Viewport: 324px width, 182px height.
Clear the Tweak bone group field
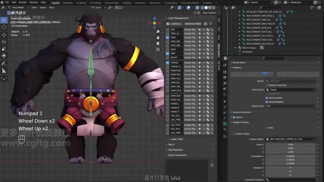(x=314, y=90)
